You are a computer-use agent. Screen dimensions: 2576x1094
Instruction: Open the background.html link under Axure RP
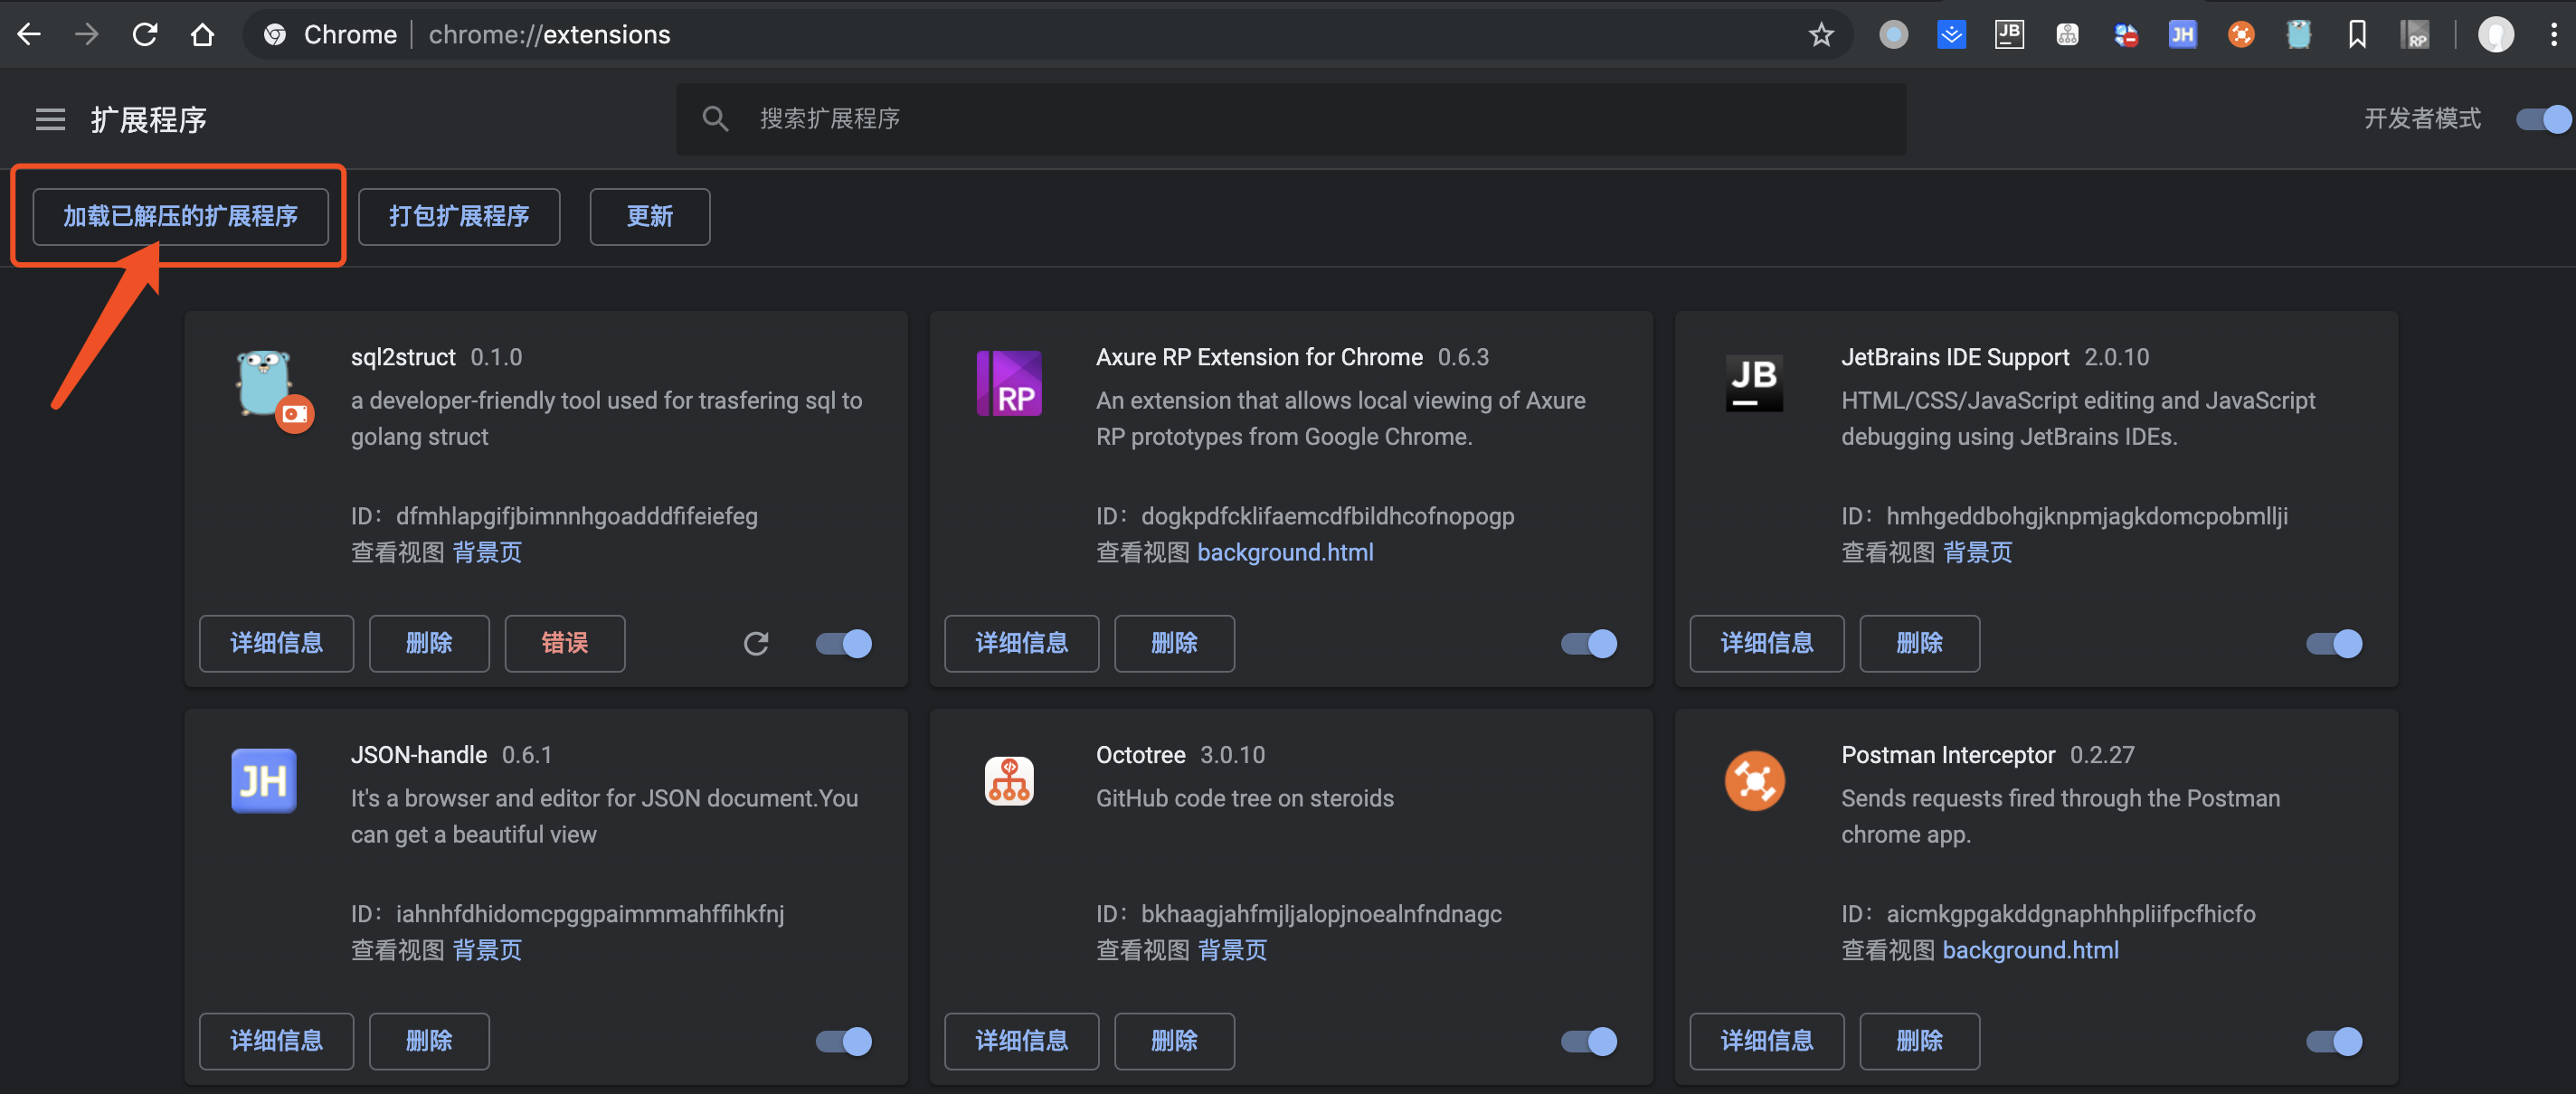point(1284,552)
